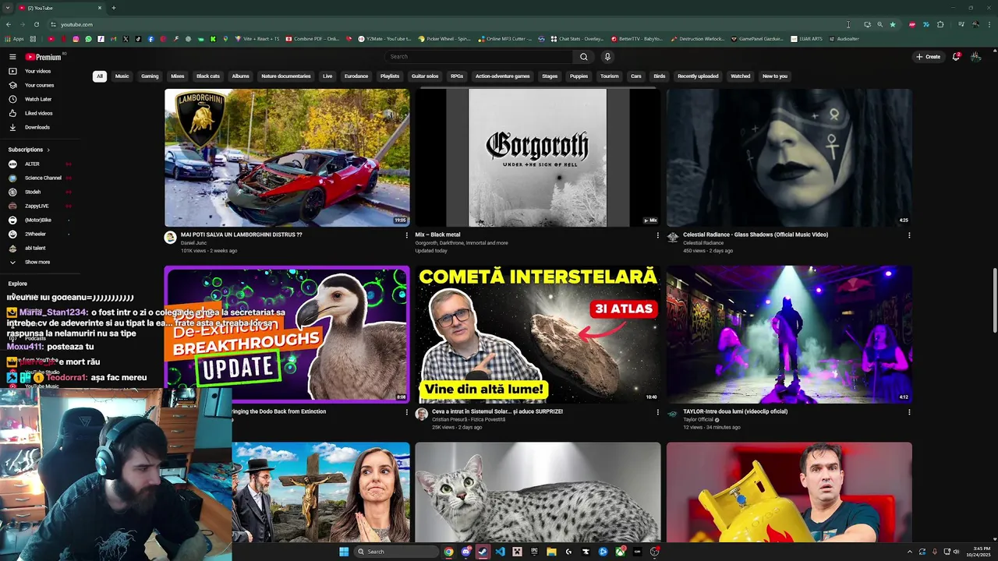Open a new Chrome tab

pos(113,8)
